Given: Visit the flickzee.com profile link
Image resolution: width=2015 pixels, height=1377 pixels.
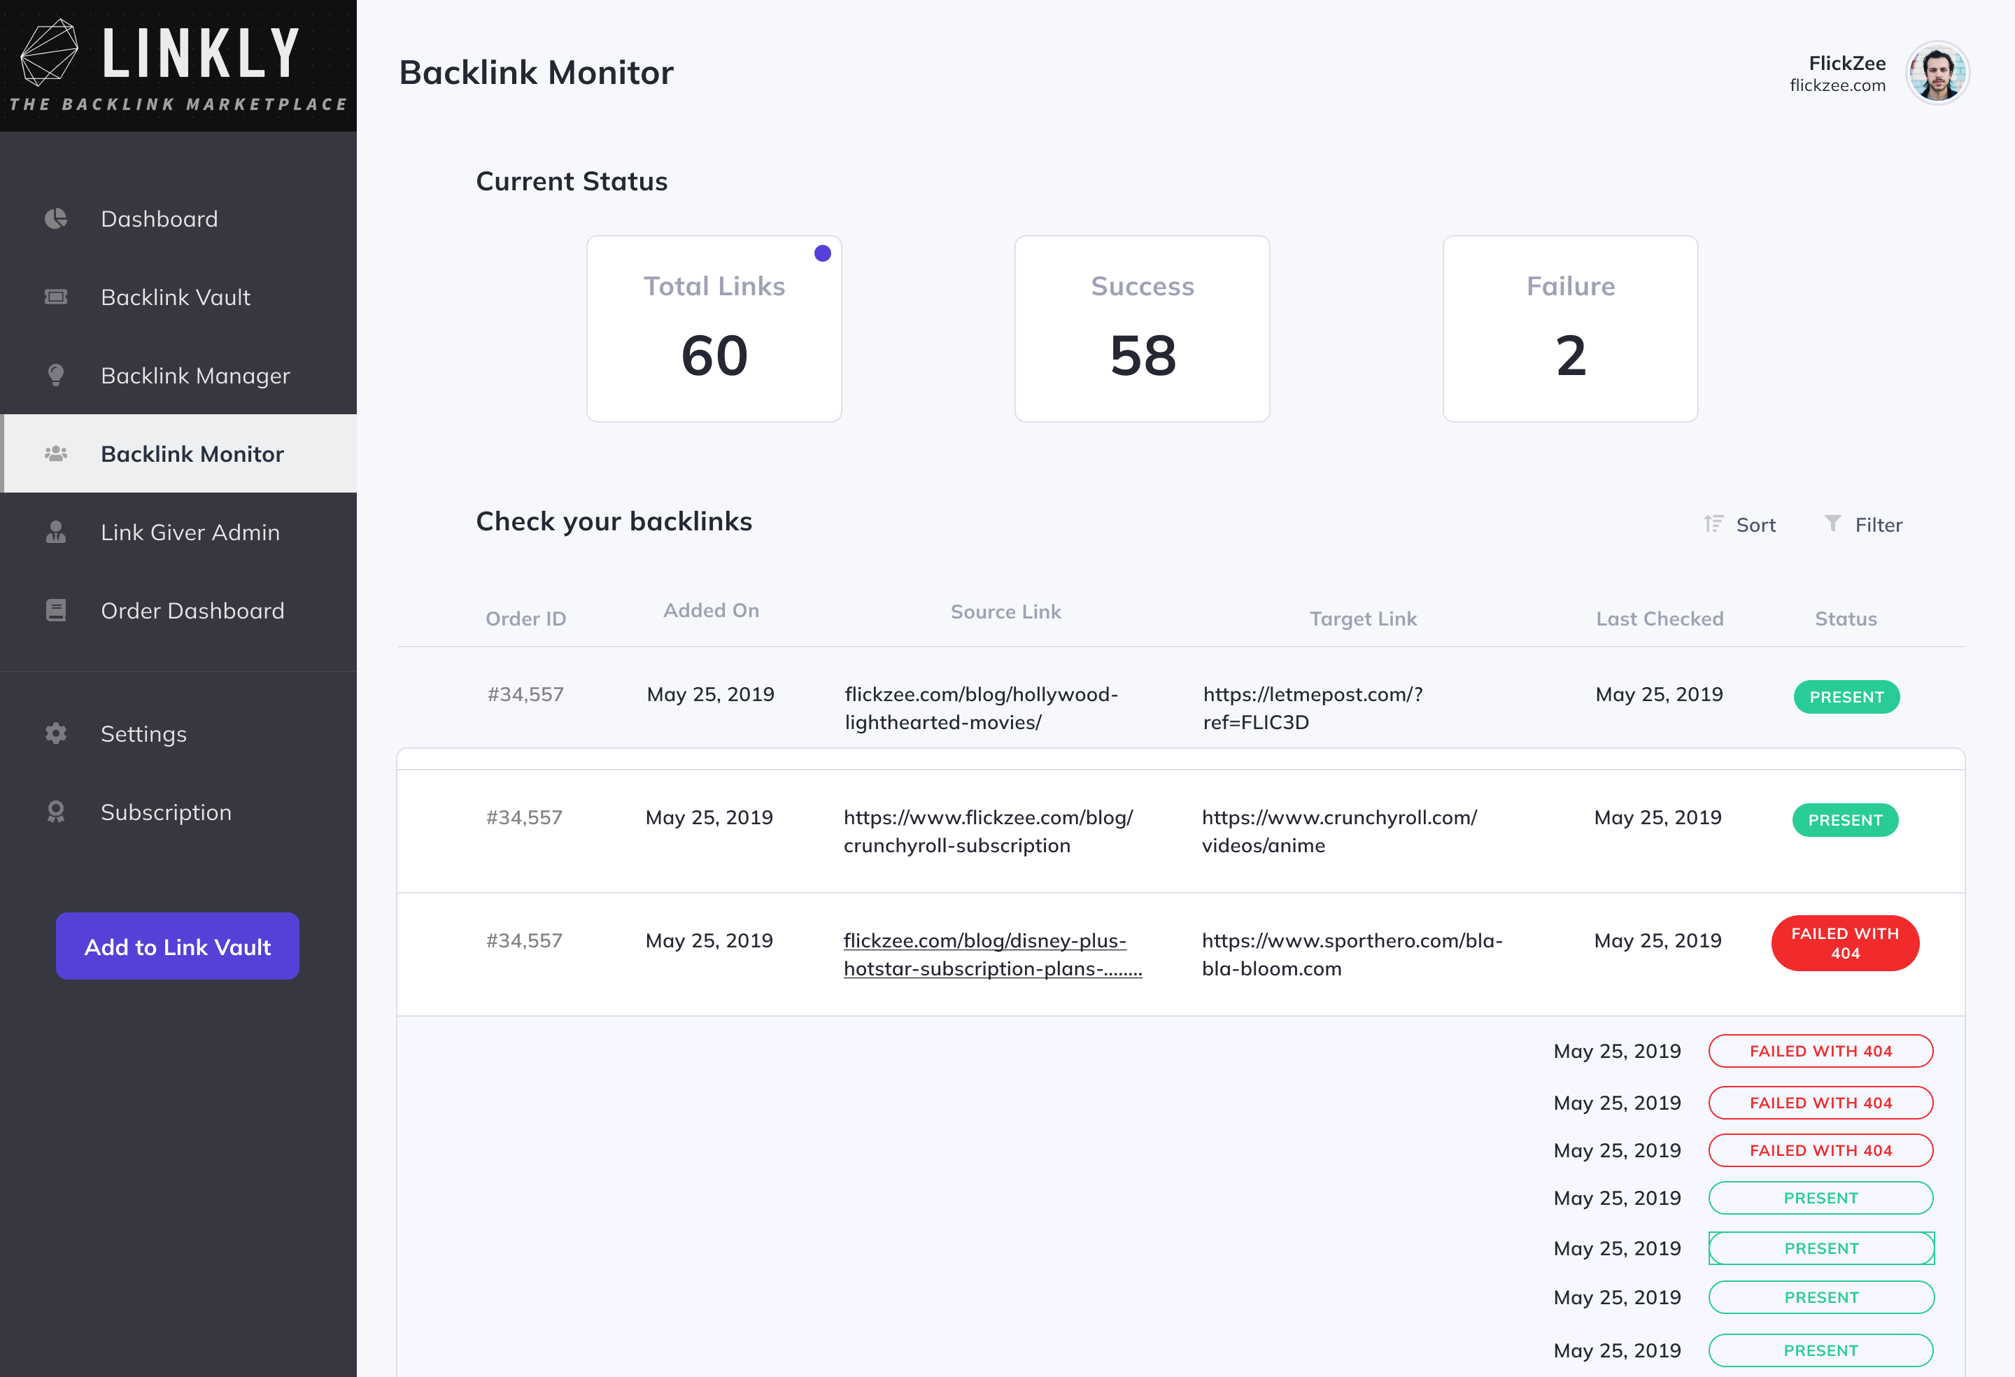Looking at the screenshot, I should [1837, 85].
